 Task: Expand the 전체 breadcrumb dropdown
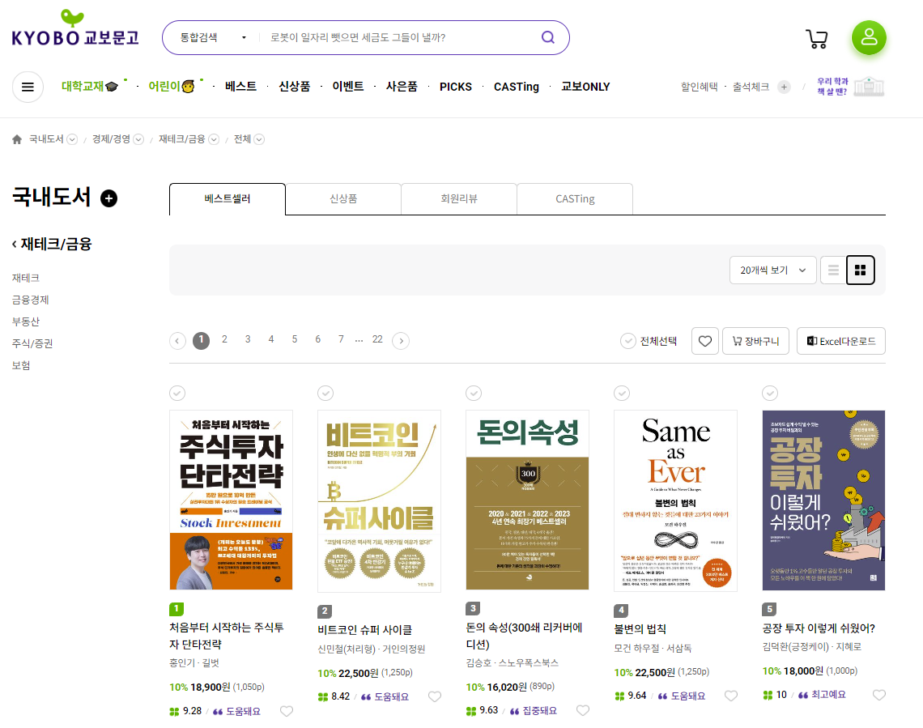click(x=259, y=139)
